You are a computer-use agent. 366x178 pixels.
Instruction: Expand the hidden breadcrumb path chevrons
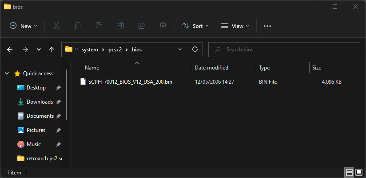point(76,49)
